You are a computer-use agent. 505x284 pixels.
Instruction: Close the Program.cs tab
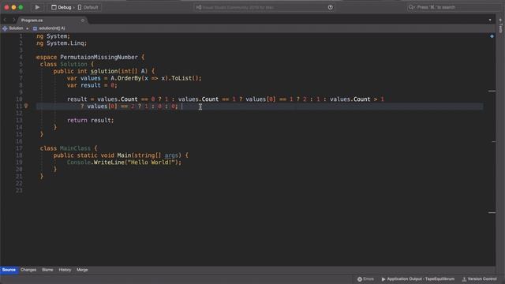pos(83,21)
